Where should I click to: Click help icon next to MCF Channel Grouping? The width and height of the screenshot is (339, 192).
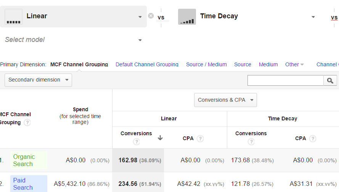27,123
